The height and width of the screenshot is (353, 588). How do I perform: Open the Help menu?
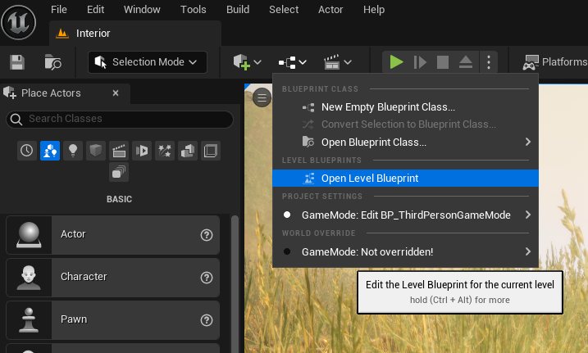coord(374,9)
